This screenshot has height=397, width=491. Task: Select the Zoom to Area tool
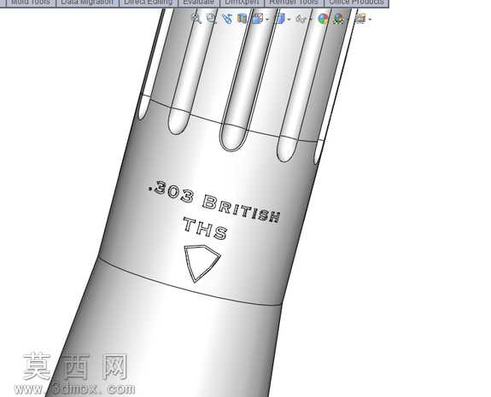coord(212,19)
